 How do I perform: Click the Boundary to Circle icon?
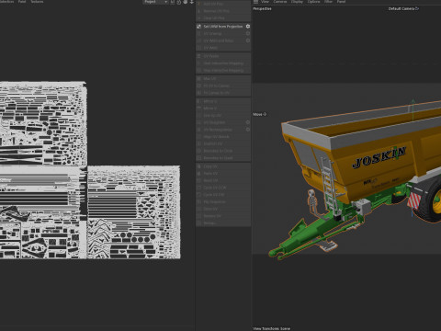(x=198, y=151)
